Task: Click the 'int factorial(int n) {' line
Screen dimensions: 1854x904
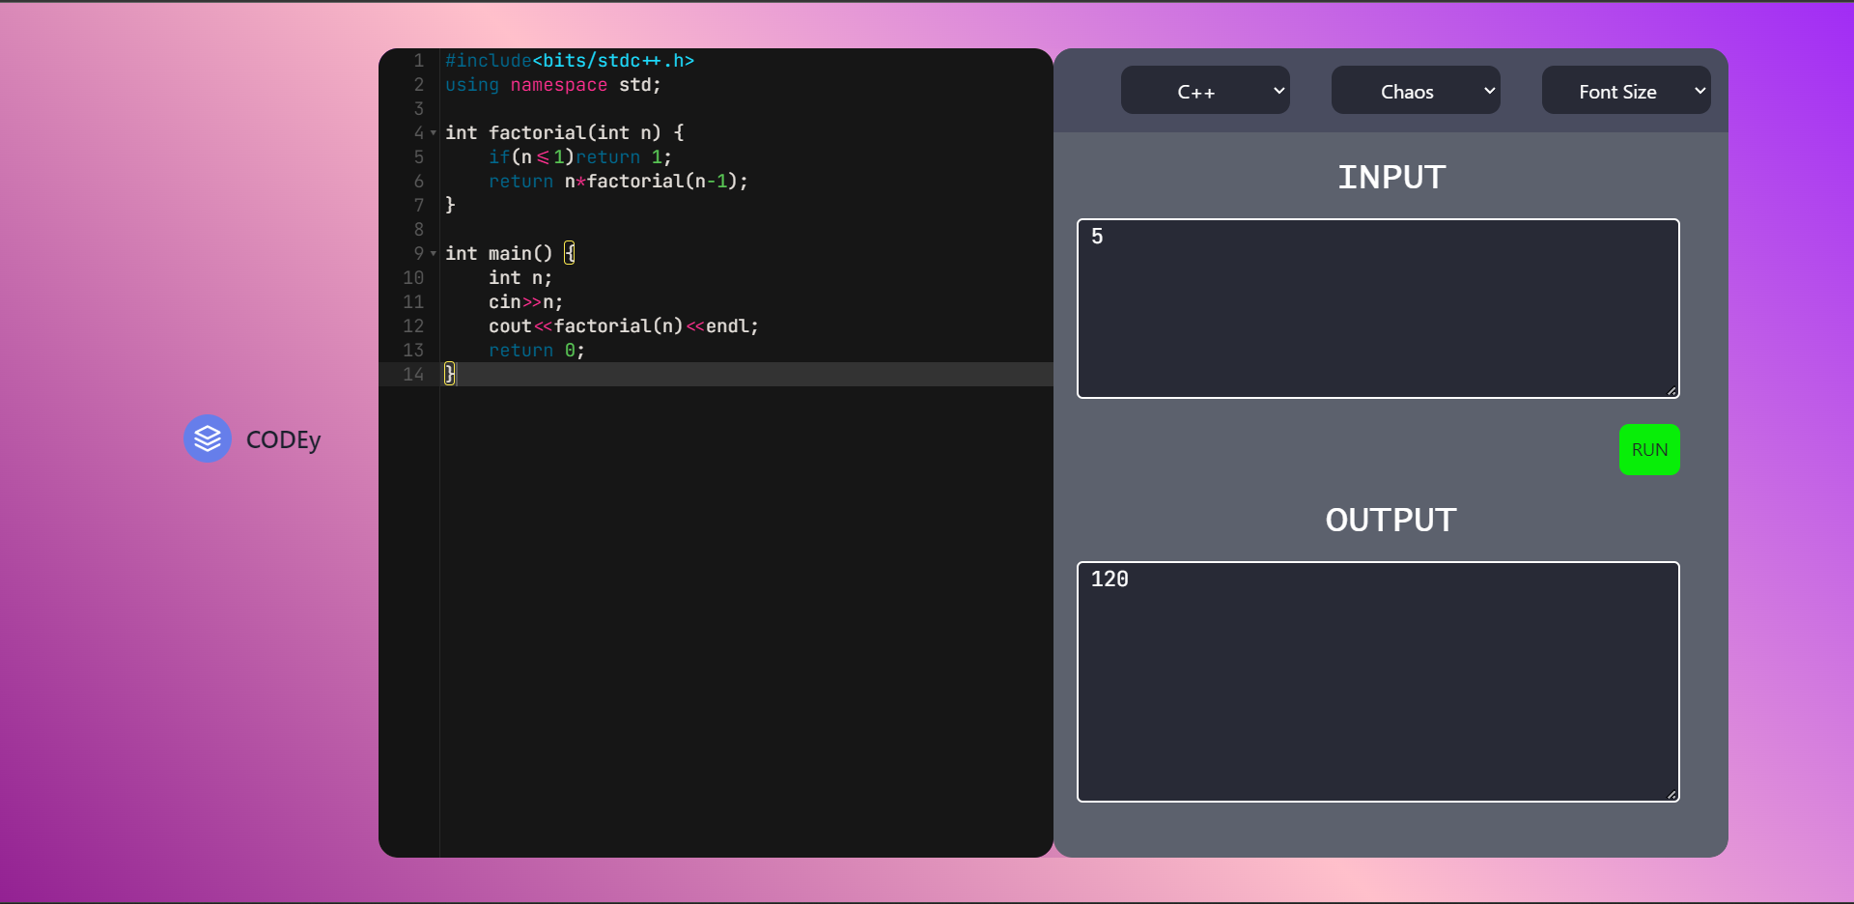Action: (x=565, y=133)
